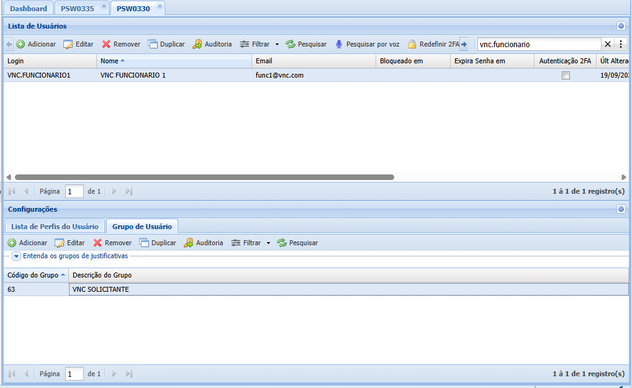
Task: Open the Filtrar dropdown arrow in Lista de Usuários
Action: pyautogui.click(x=277, y=44)
